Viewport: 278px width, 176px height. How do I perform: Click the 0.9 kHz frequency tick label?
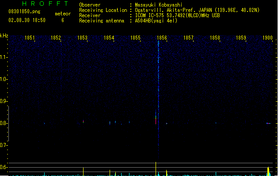pyautogui.click(x=4, y=101)
